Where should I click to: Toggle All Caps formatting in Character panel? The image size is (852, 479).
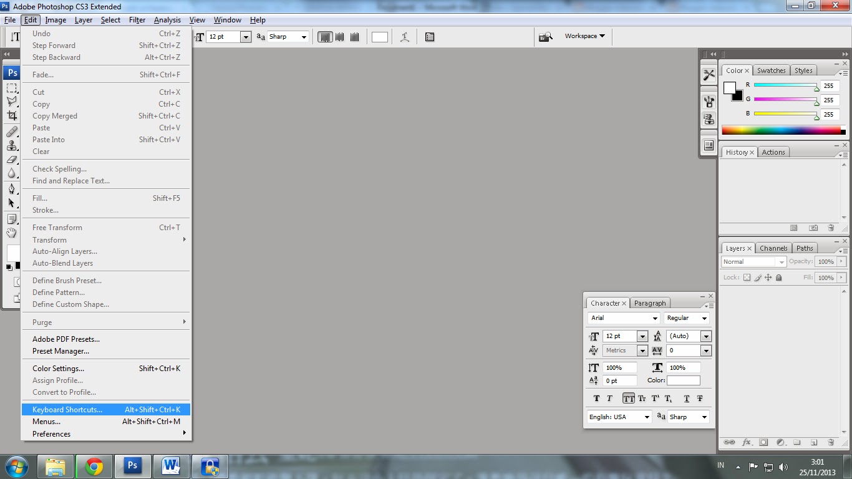tap(629, 398)
